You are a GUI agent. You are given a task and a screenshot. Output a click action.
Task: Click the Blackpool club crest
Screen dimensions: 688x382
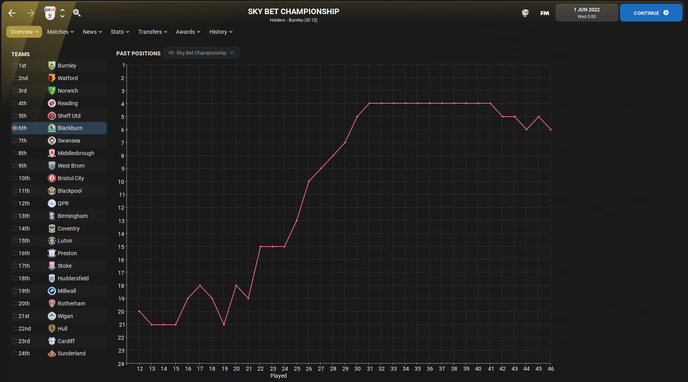[x=52, y=191]
